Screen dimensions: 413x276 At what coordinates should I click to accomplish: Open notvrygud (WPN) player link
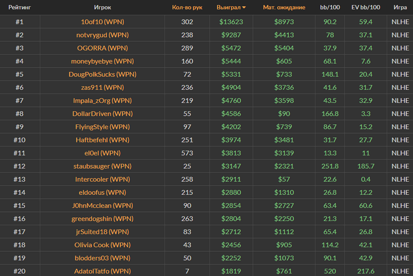(x=103, y=35)
